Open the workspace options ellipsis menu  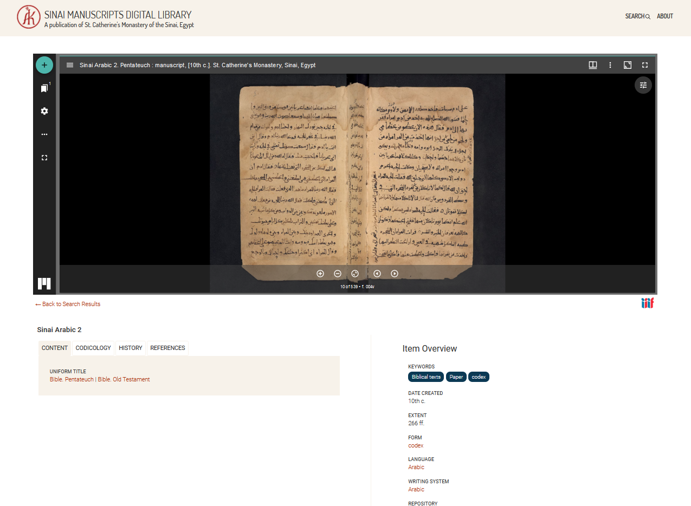(x=44, y=134)
